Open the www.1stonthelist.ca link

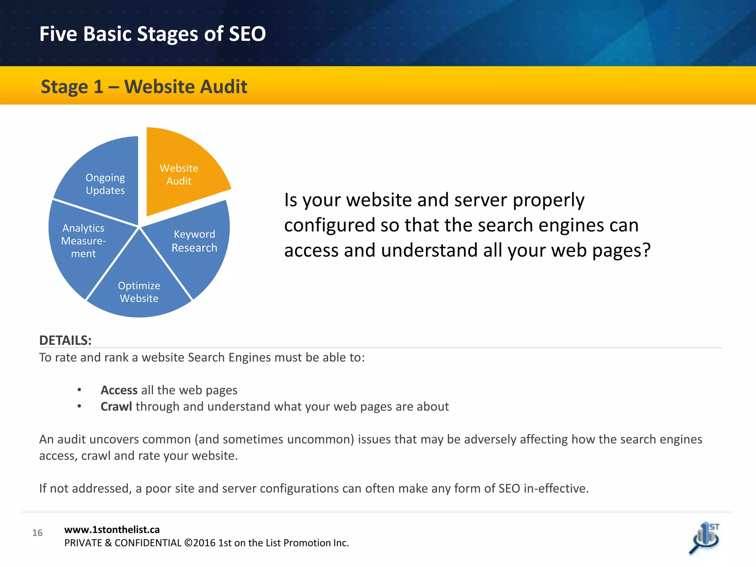point(112,530)
